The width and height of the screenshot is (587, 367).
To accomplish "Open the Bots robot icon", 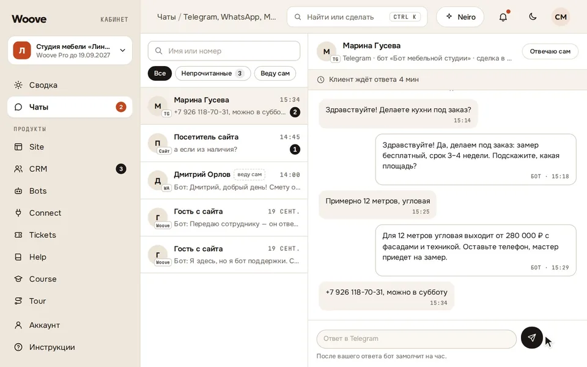I will click(x=18, y=191).
